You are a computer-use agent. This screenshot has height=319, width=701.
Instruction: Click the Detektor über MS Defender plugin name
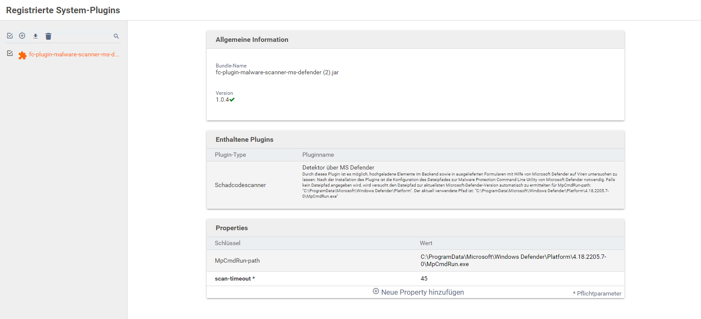click(x=338, y=167)
